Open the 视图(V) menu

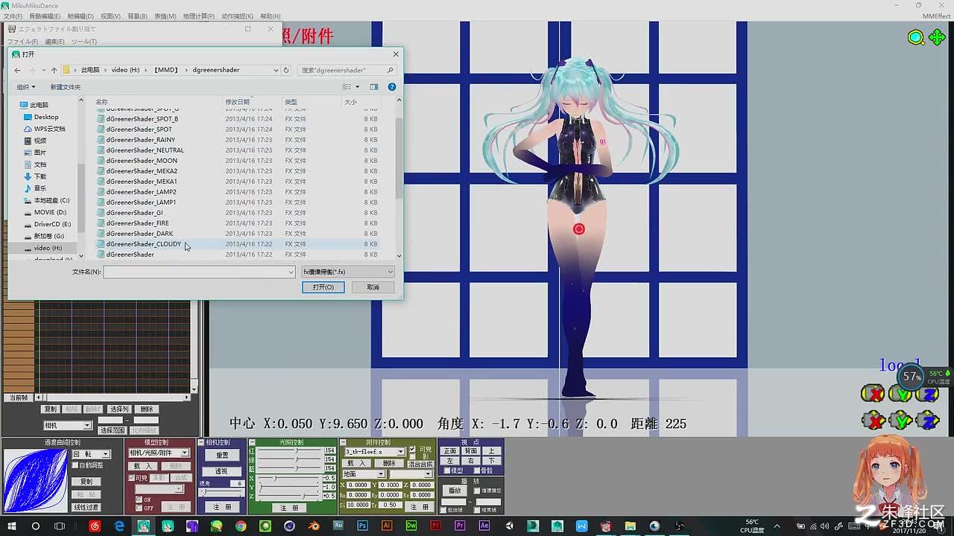coord(110,16)
